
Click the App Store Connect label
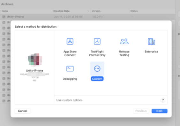70,53
